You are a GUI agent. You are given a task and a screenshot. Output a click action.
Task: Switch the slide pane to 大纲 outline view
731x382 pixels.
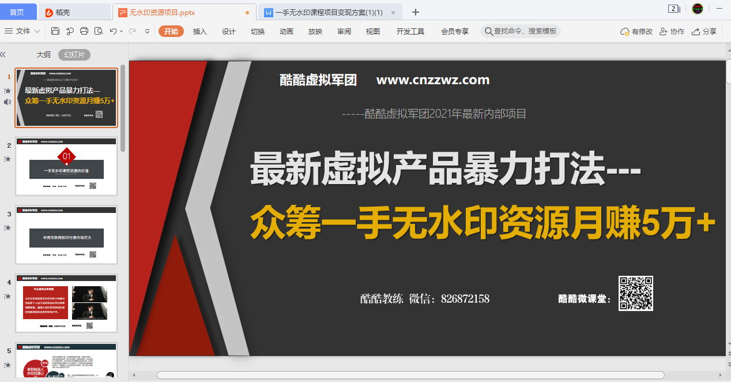[x=43, y=54]
